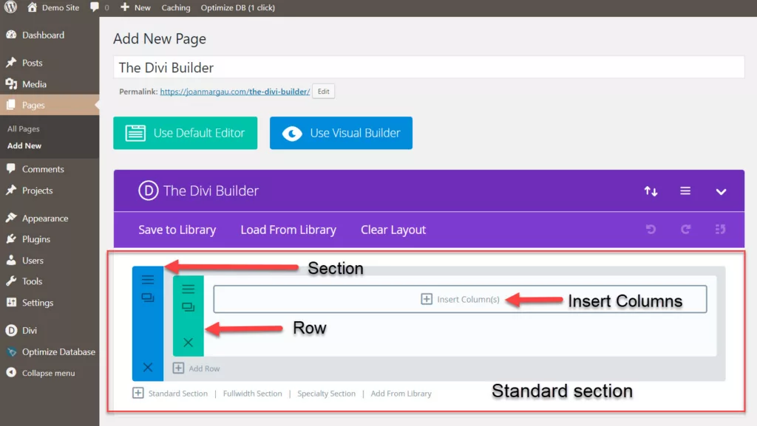The image size is (757, 426).
Task: Click the green row clone icon
Action: (x=189, y=307)
